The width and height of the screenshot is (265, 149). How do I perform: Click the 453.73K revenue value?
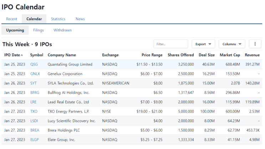[x=253, y=130]
